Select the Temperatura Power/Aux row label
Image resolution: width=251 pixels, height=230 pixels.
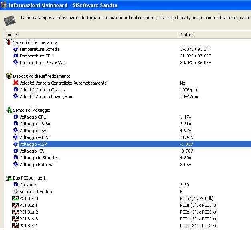tap(43, 63)
